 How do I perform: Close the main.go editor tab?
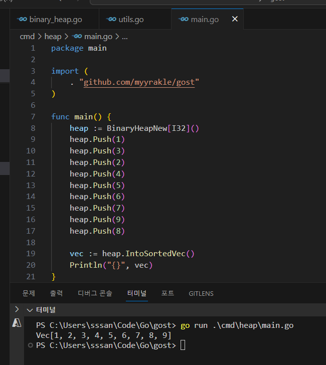pyautogui.click(x=234, y=20)
